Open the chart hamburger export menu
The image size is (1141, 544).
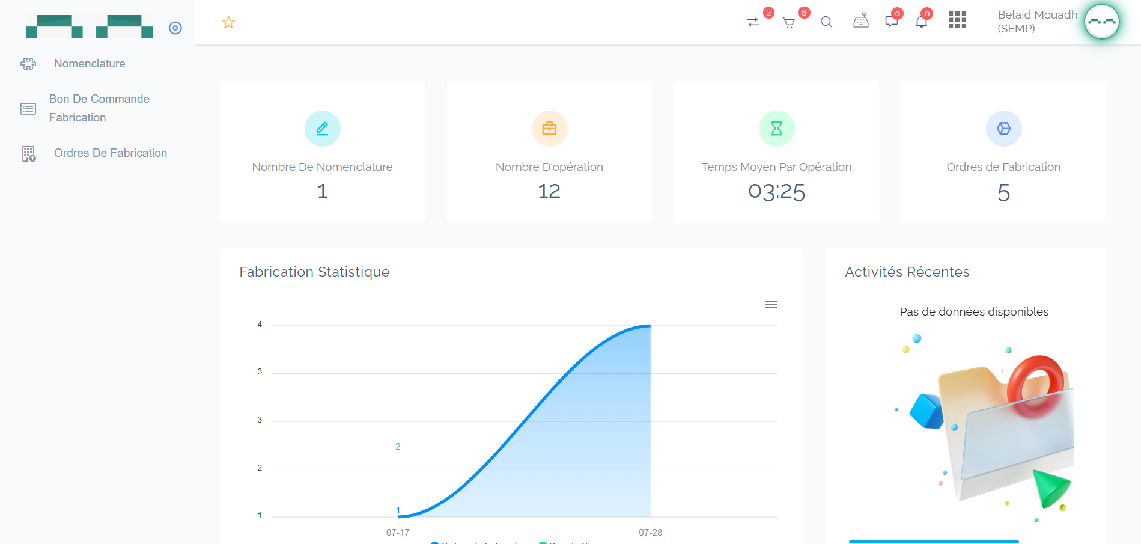click(x=771, y=305)
